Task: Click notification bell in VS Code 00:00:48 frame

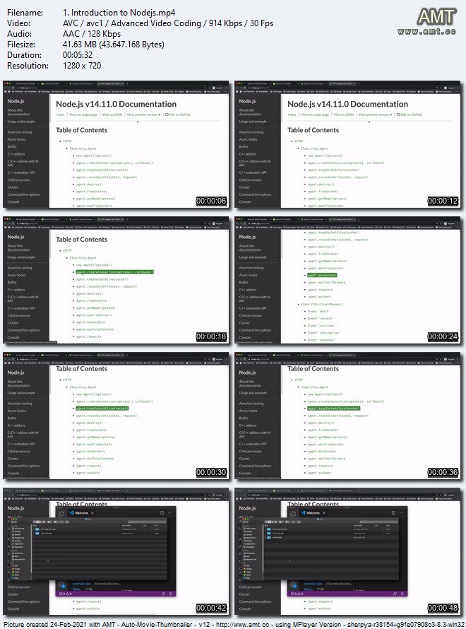Action: (x=402, y=594)
